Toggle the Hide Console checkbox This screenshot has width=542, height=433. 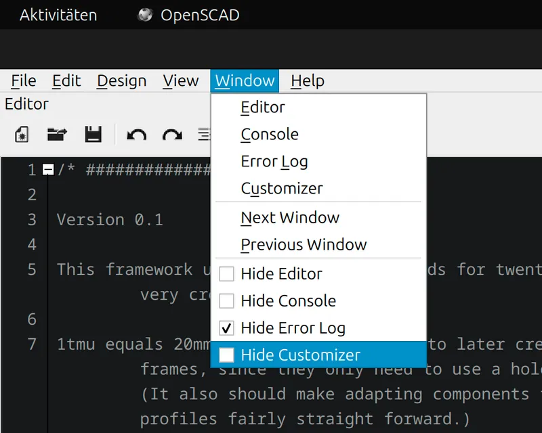(x=226, y=301)
